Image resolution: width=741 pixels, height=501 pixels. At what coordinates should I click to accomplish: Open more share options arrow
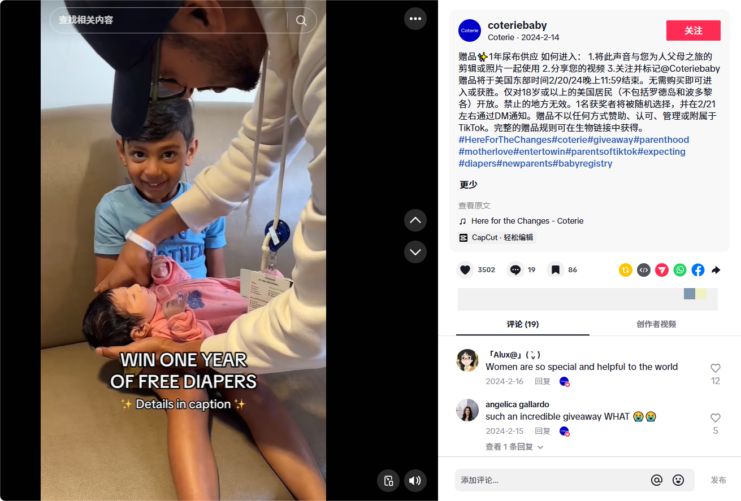point(716,270)
